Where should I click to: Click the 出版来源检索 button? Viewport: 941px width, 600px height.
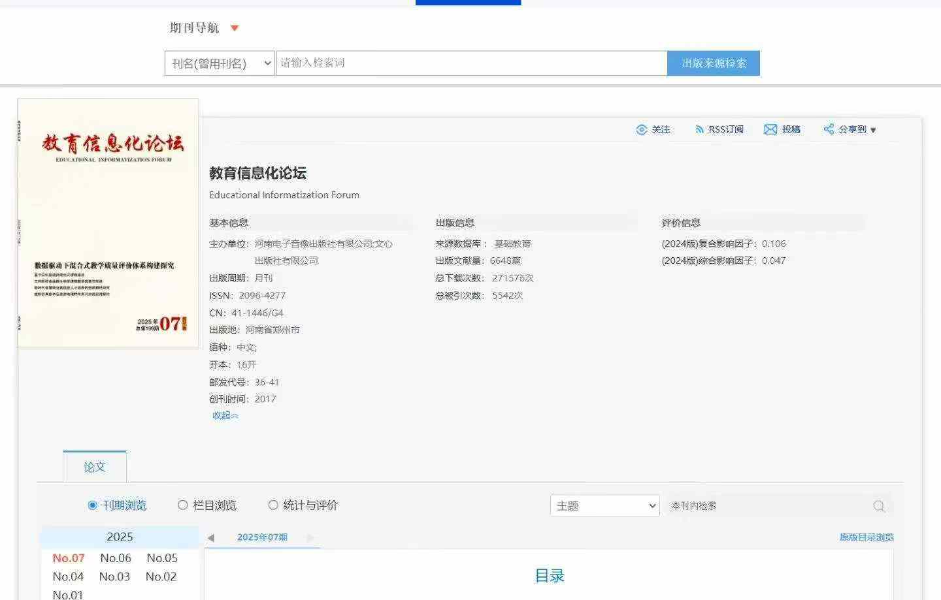pos(713,63)
